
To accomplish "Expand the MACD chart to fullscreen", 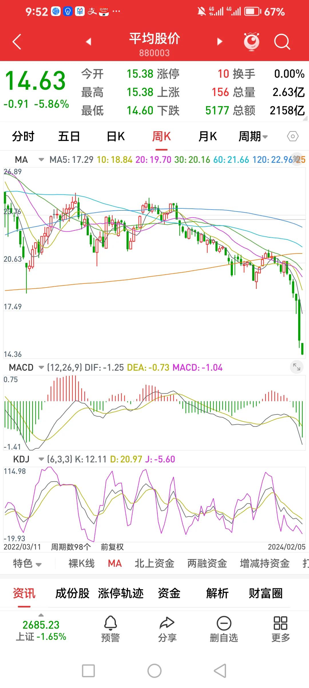I will click(x=296, y=367).
